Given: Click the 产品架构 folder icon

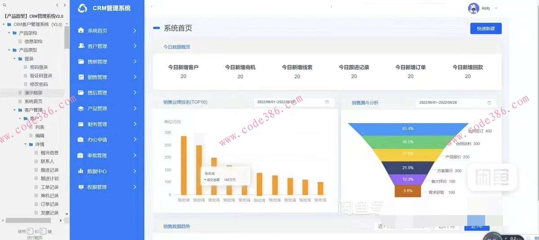Looking at the screenshot, I should [15, 33].
